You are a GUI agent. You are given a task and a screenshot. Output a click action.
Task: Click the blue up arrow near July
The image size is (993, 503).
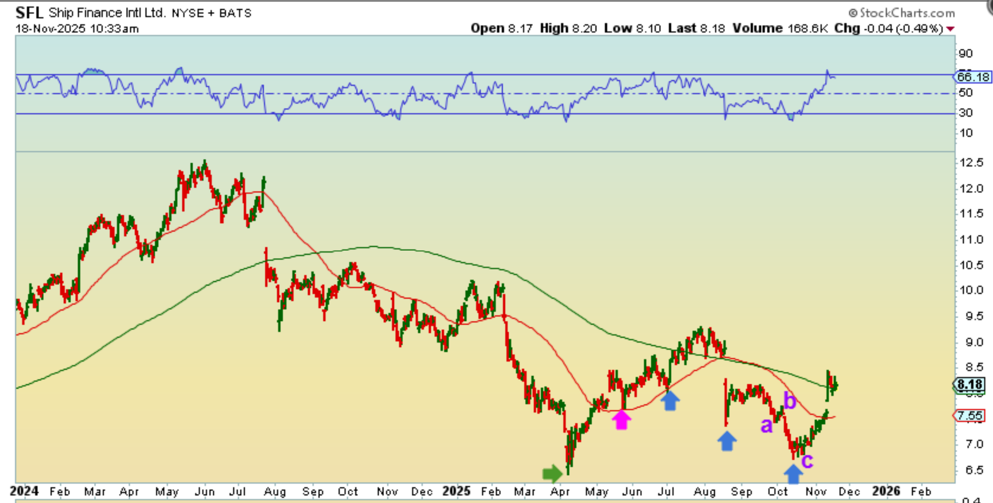pyautogui.click(x=670, y=400)
